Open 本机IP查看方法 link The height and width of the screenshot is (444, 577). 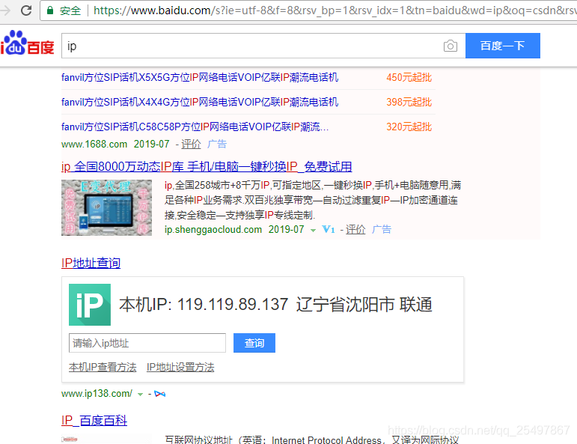(x=103, y=367)
